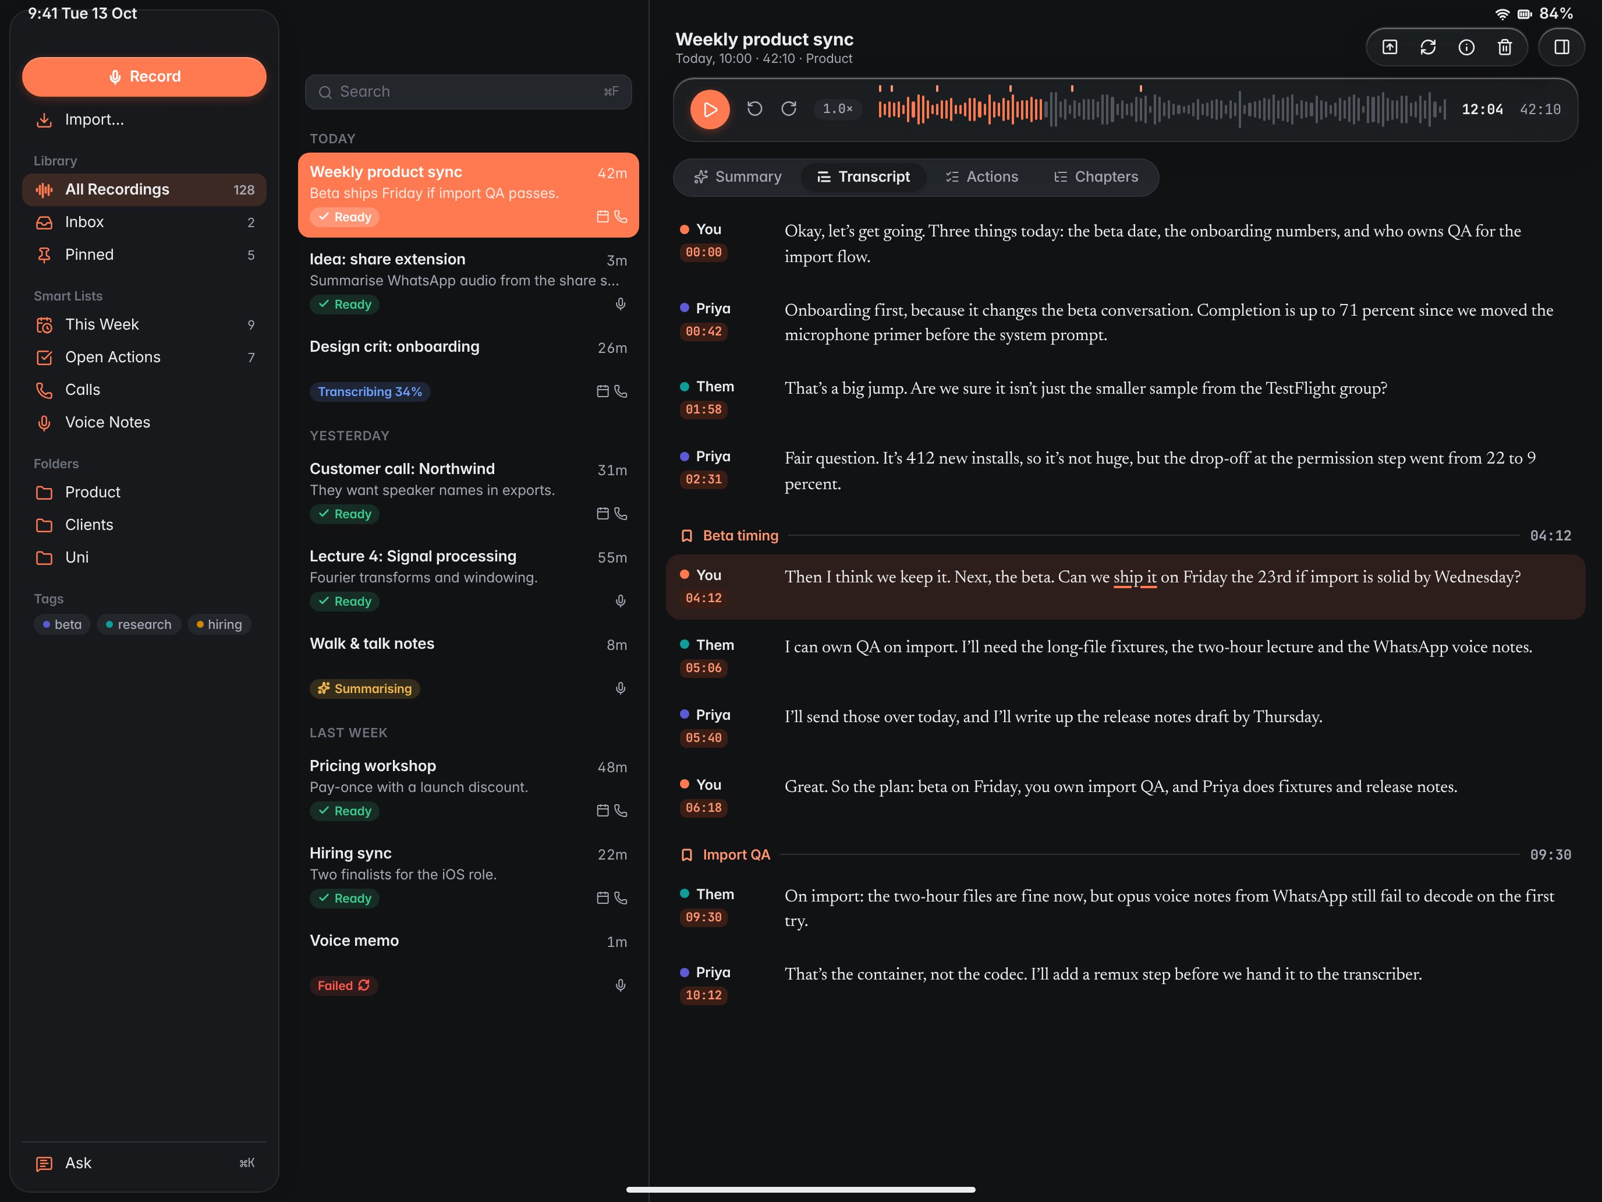This screenshot has height=1202, width=1602.
Task: Jump to timestamp 06:18
Action: point(703,808)
